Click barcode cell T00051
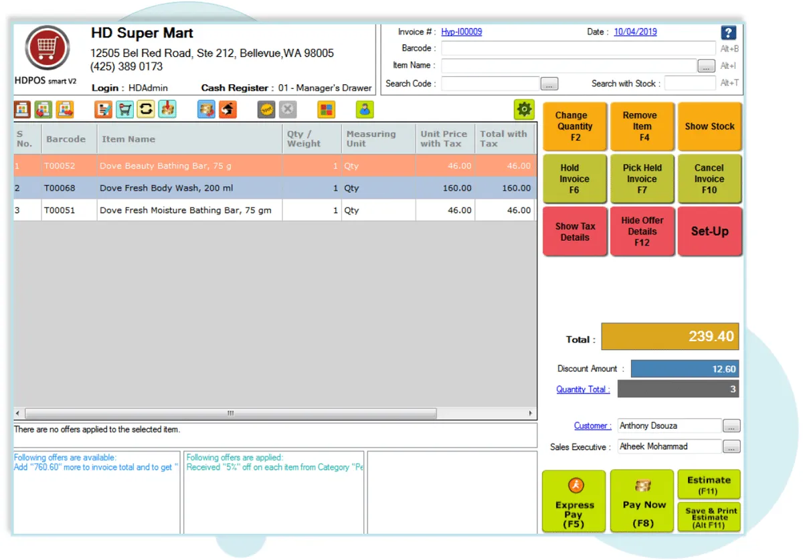The width and height of the screenshot is (803, 560). [x=68, y=210]
